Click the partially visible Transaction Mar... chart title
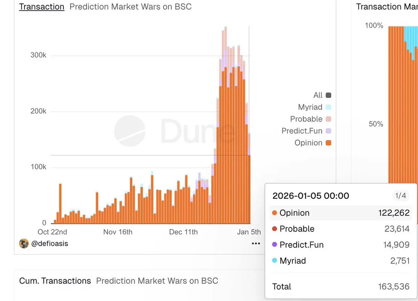 coord(387,7)
